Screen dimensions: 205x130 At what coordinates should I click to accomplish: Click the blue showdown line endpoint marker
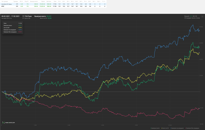click(199, 30)
